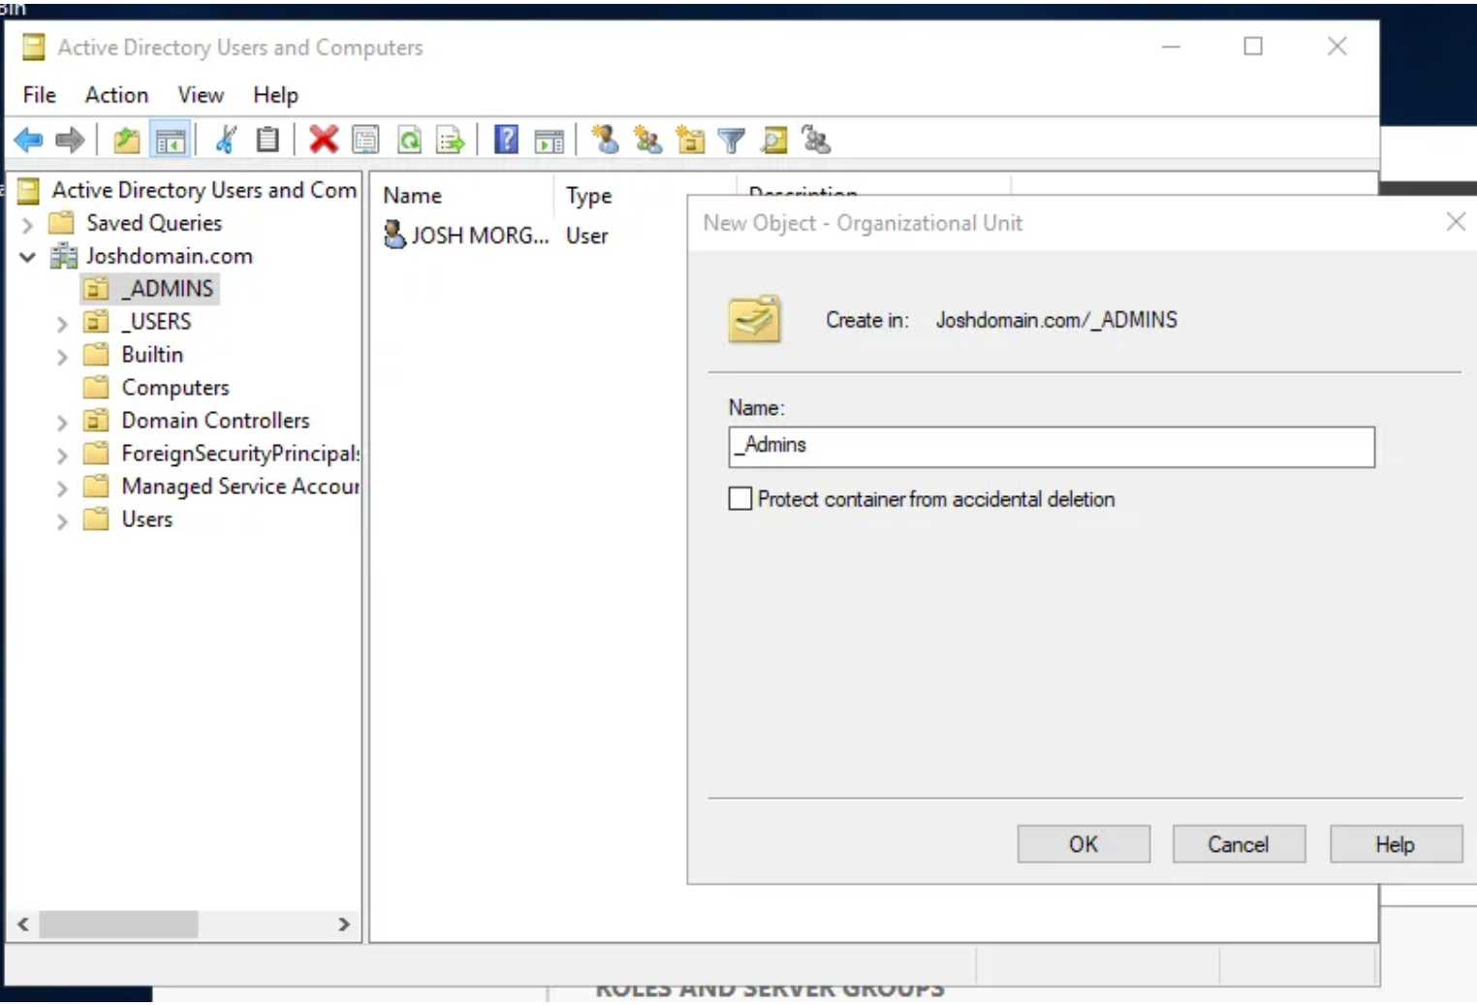The width and height of the screenshot is (1477, 1005).
Task: Click Help button in New Object dialog
Action: (x=1396, y=844)
